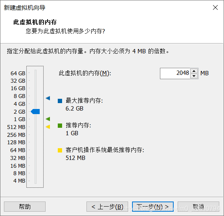Image resolution: width=224 pixels, height=216 pixels.
Task: Increase memory with the spinner up arrow
Action: pos(194,71)
